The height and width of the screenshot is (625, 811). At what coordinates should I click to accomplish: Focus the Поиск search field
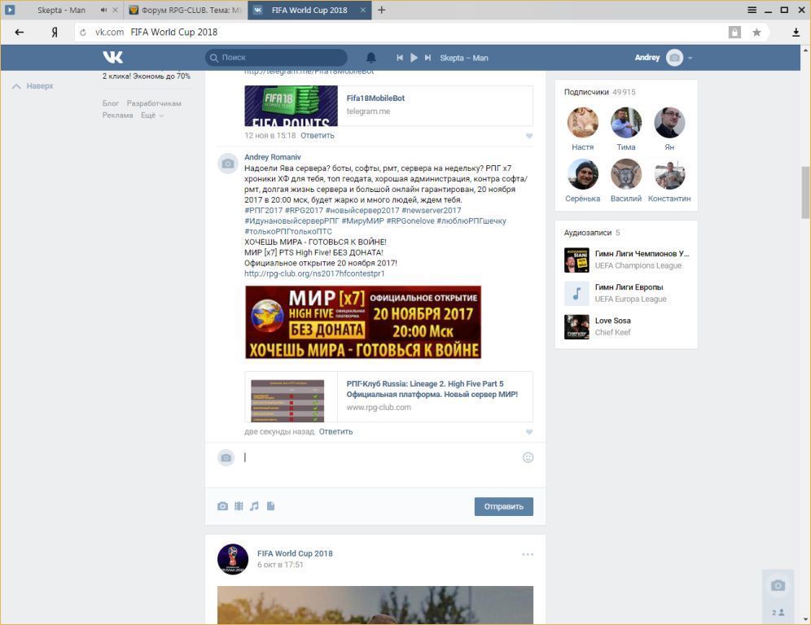(x=276, y=58)
